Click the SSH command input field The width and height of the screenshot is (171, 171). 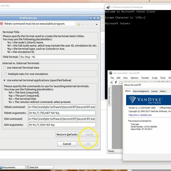pyautogui.click(x=62, y=119)
